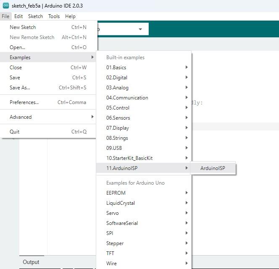
Task: Select Open... in the File menu
Action: tap(48, 47)
